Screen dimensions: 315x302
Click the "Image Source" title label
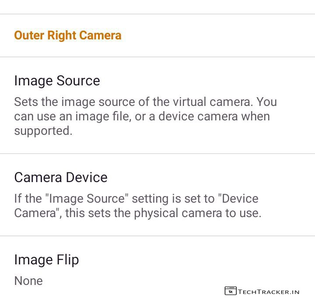tap(57, 81)
